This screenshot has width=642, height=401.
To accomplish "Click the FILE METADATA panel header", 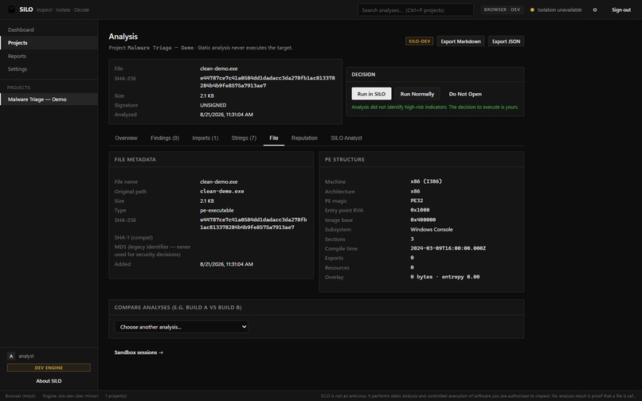I will pos(211,160).
